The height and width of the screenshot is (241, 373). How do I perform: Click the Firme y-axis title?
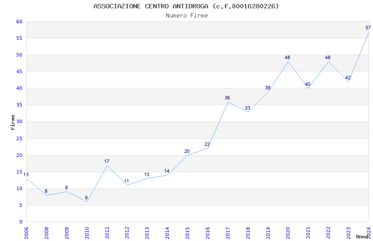pyautogui.click(x=13, y=122)
